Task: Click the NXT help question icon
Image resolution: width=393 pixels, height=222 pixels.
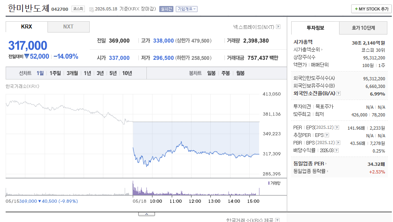Action: click(278, 27)
